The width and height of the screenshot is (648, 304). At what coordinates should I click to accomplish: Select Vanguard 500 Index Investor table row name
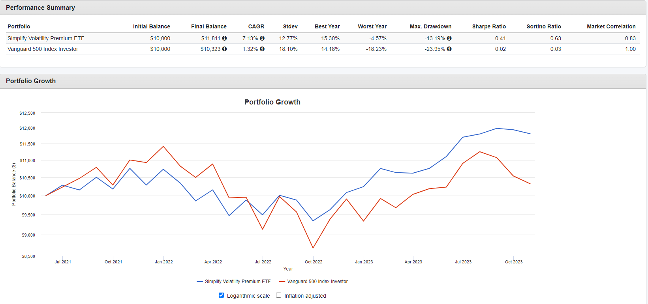point(43,49)
